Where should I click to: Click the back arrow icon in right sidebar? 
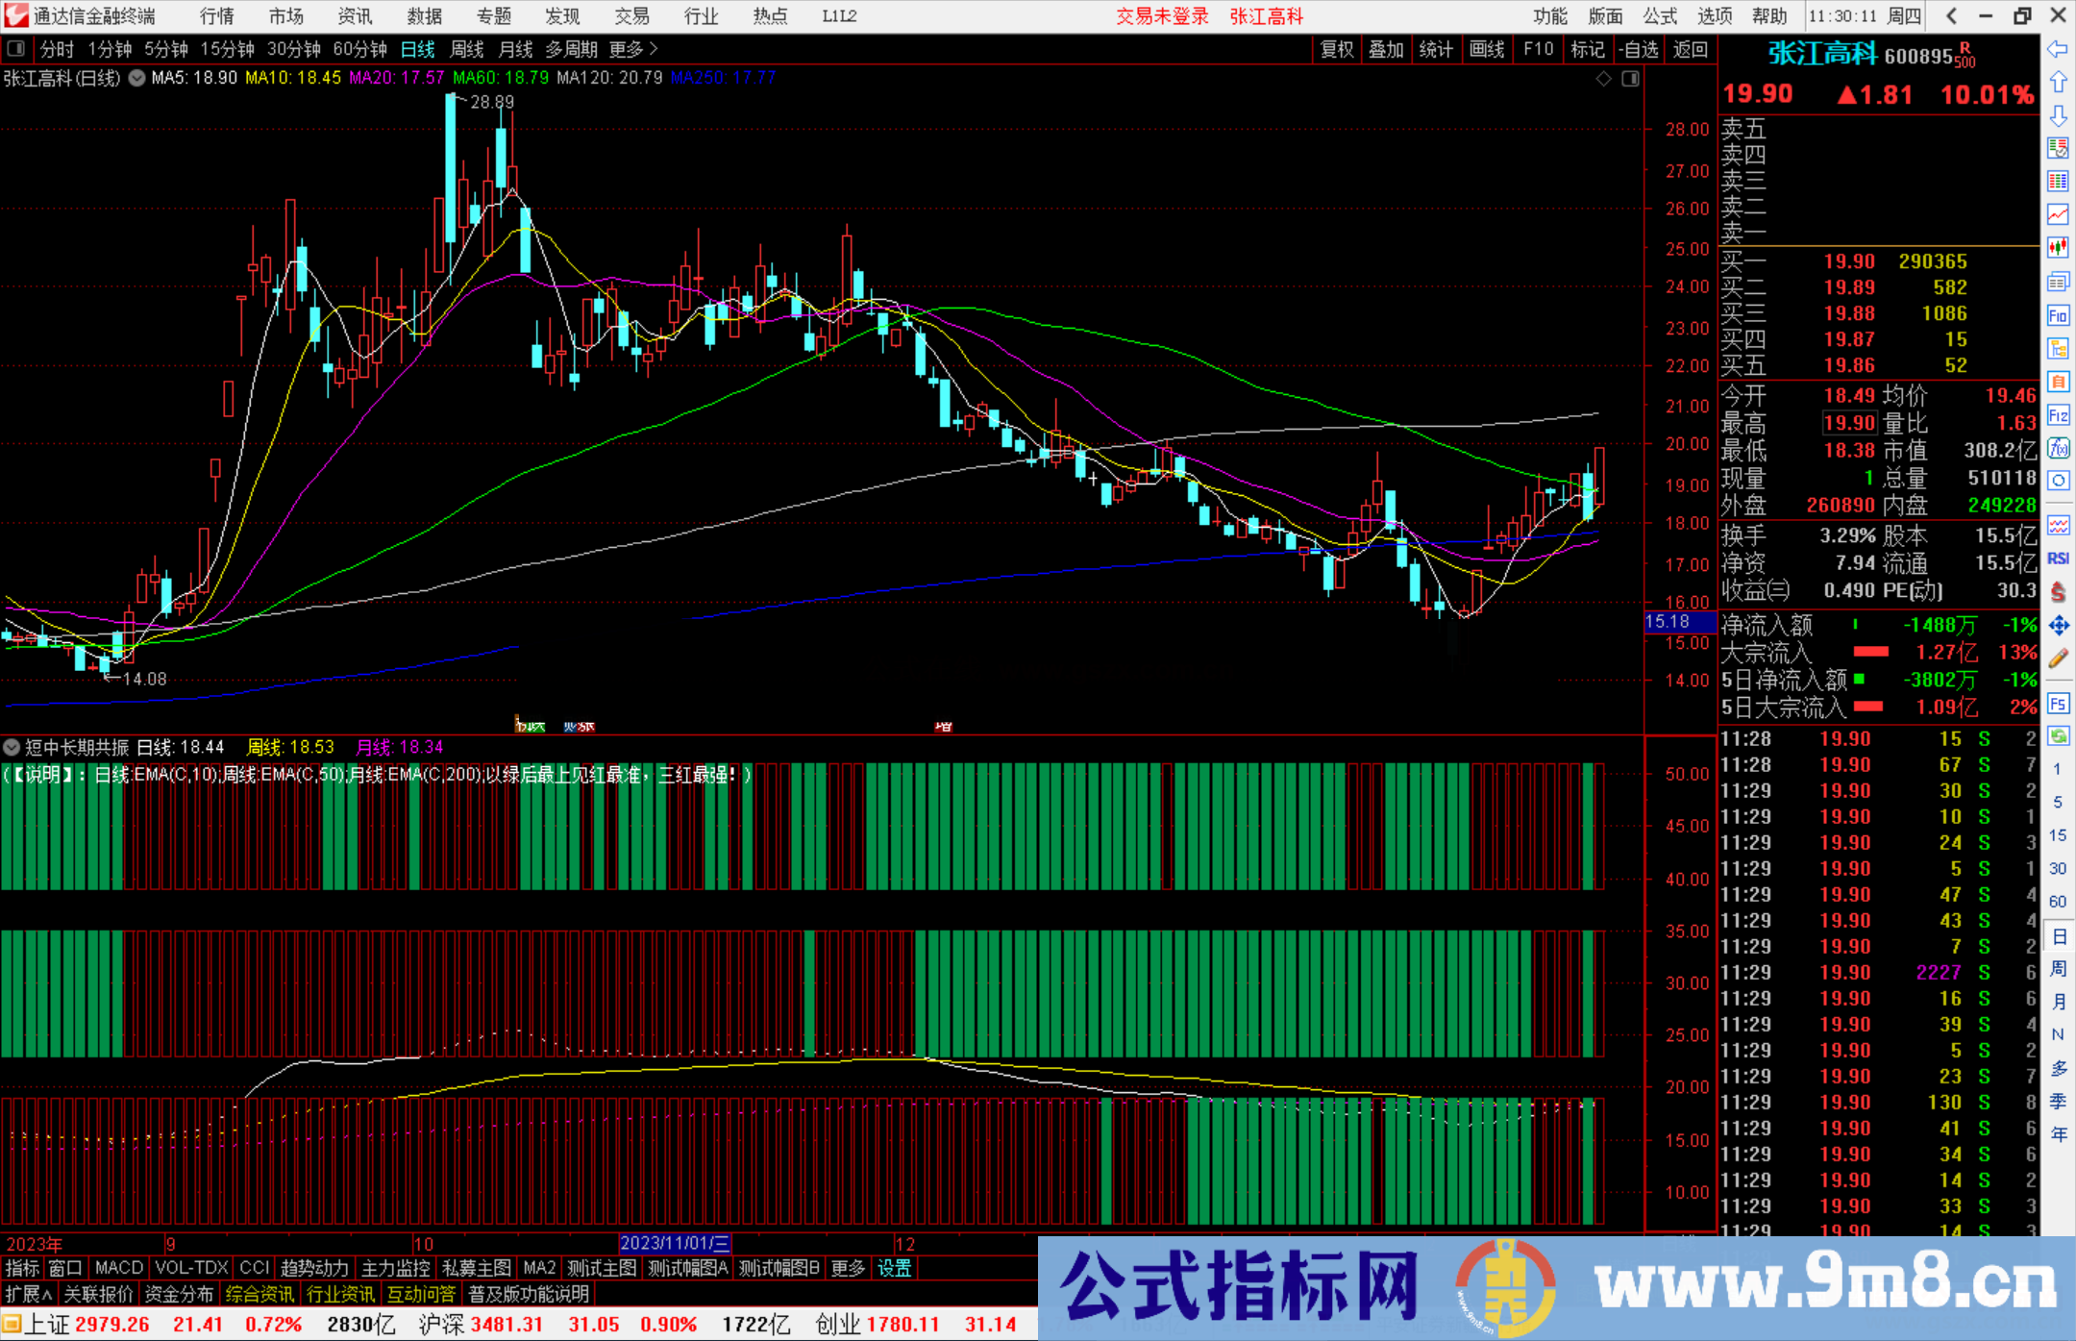[x=2058, y=49]
